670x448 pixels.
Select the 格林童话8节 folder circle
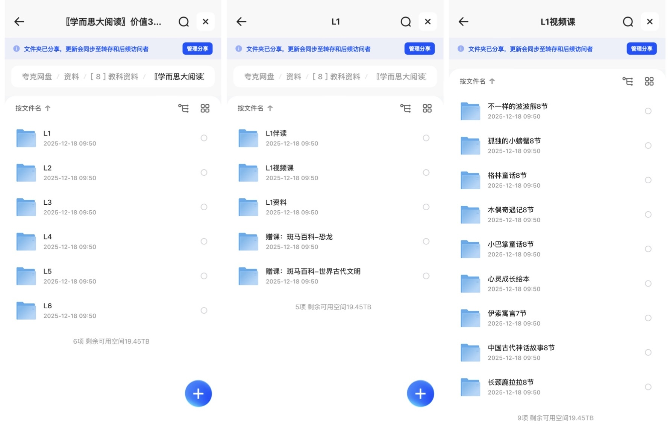pos(648,180)
